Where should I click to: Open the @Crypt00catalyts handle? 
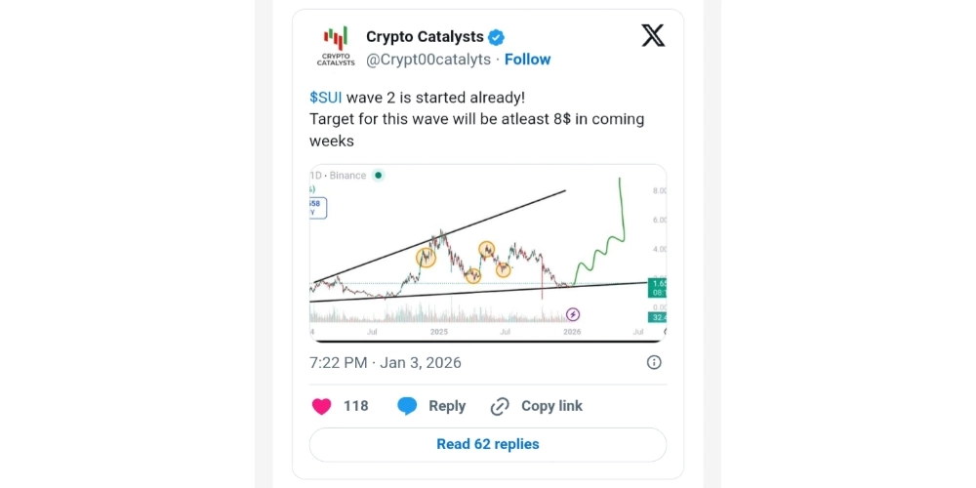(x=428, y=60)
